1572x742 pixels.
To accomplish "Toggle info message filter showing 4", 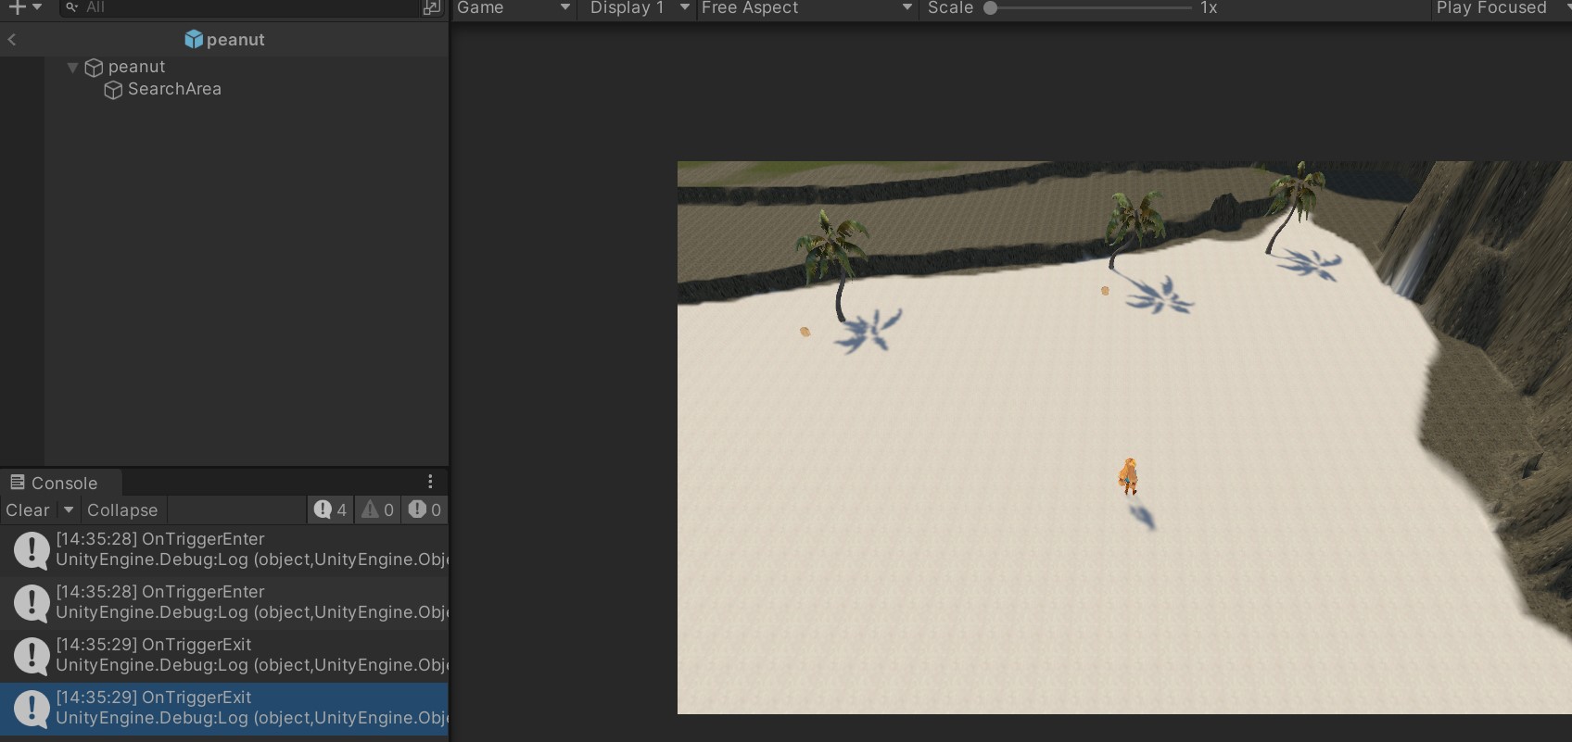I will [x=330, y=510].
